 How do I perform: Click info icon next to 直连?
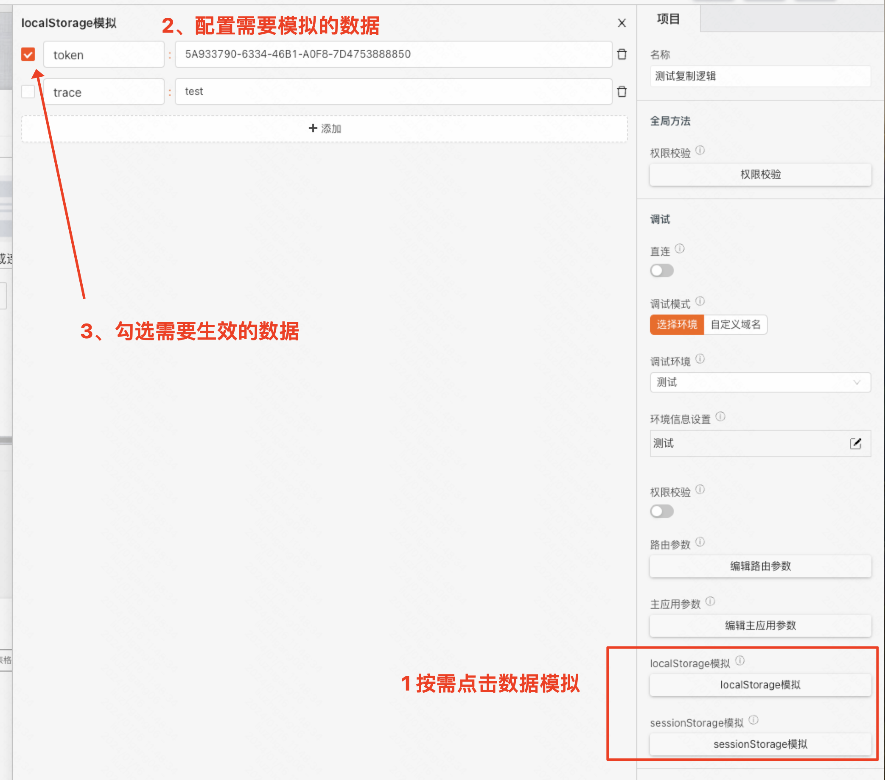680,249
